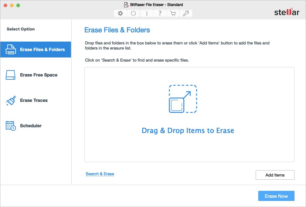Click the Stellar logo
This screenshot has width=306, height=207.
pos(287,12)
